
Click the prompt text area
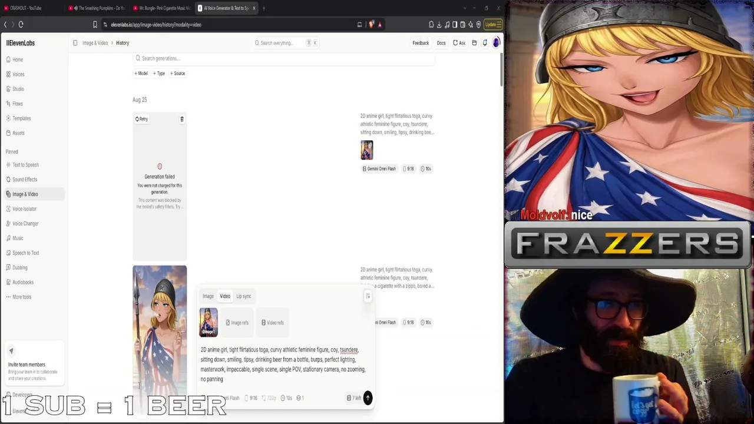point(283,365)
